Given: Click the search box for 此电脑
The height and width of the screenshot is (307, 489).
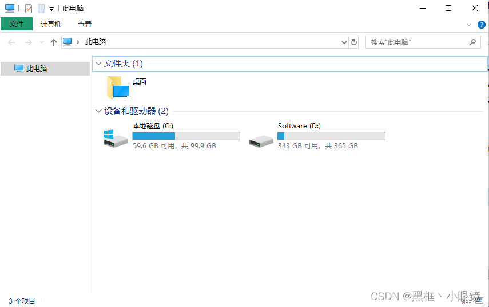Looking at the screenshot, I should (x=423, y=42).
